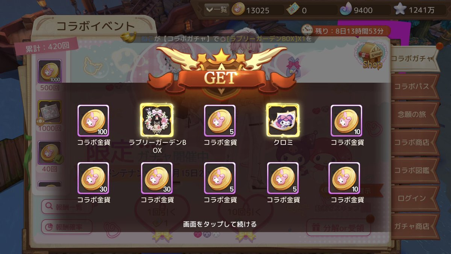This screenshot has width=451, height=254.
Task: Tap 画面をタップして続ける to continue
Action: coord(220,224)
